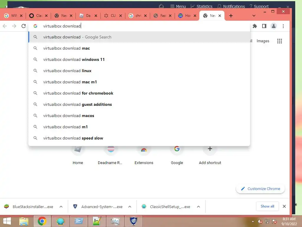Open the profile avatar menu

273,26
